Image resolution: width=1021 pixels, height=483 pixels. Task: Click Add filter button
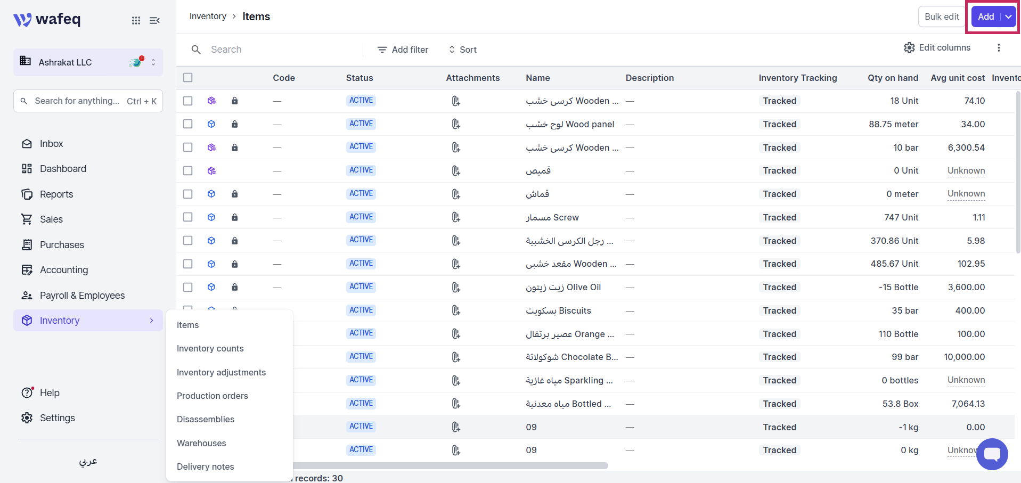click(403, 50)
